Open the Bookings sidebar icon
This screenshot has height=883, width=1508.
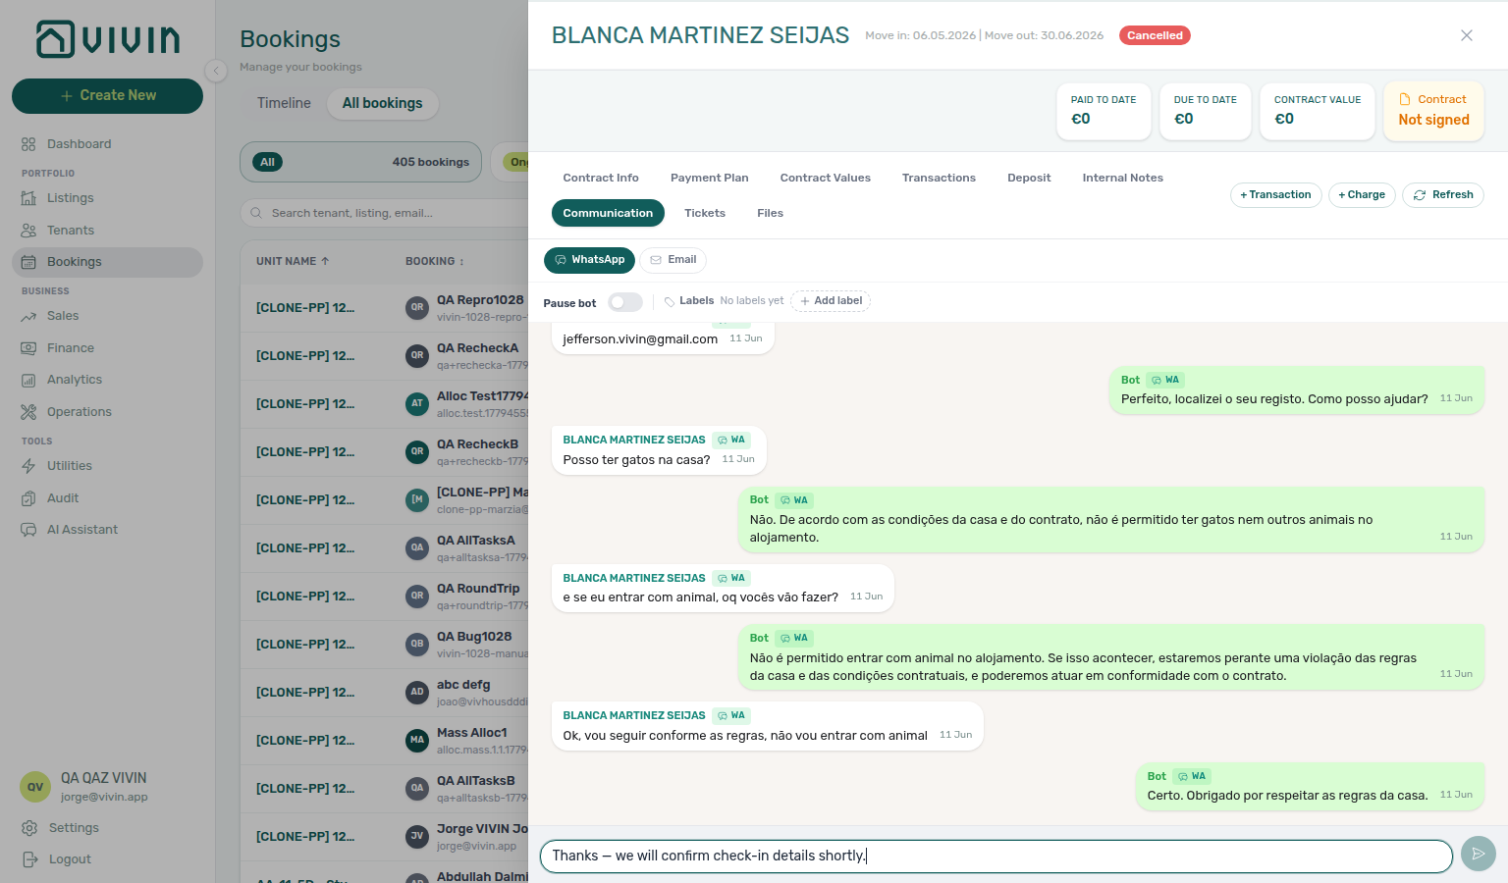(28, 262)
